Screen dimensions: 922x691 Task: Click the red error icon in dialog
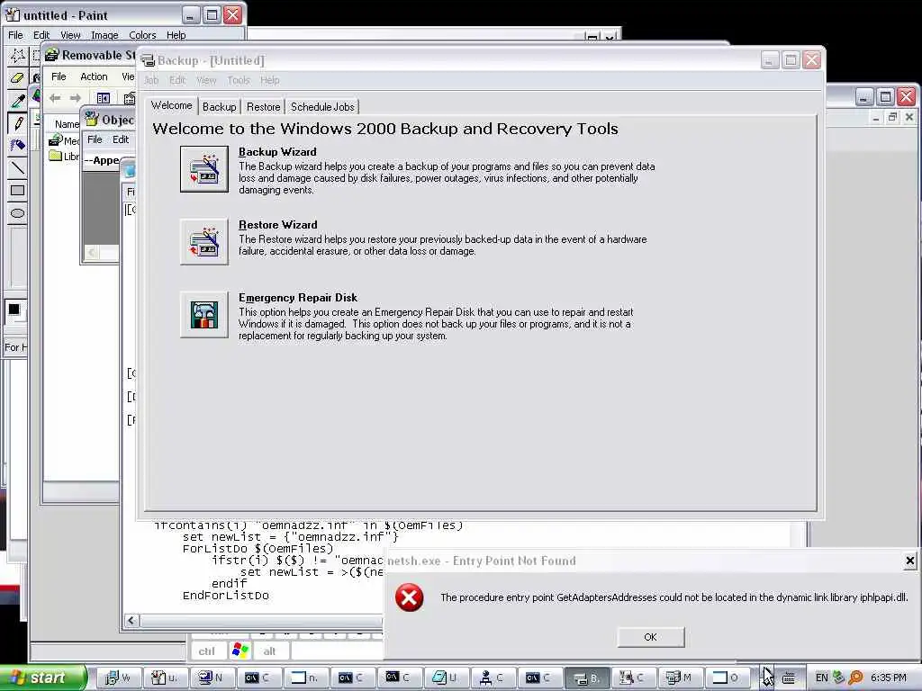tap(410, 597)
